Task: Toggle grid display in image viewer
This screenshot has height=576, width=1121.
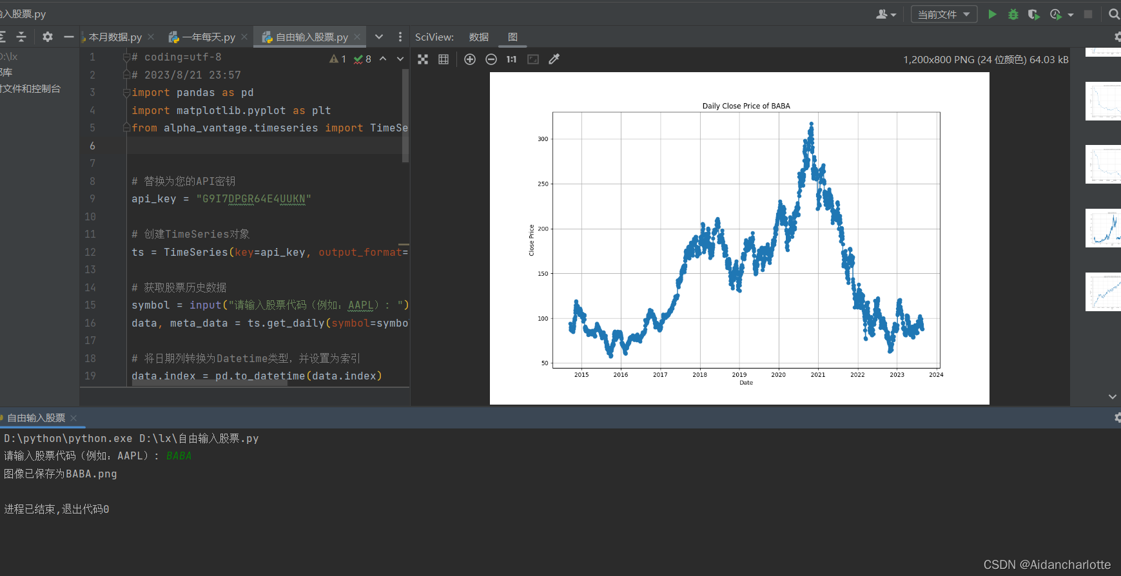Action: pyautogui.click(x=444, y=59)
